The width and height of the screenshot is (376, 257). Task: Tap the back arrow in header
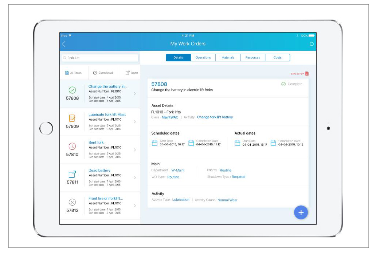64,44
